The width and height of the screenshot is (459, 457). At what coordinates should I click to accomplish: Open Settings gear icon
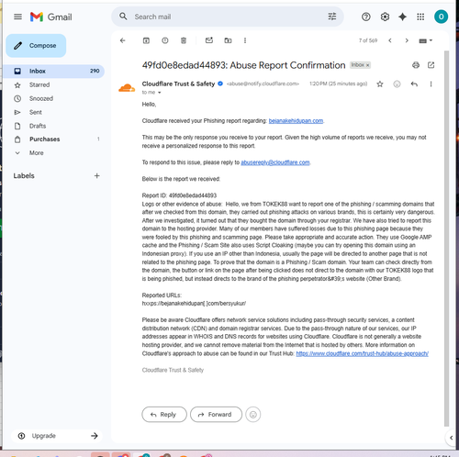(385, 17)
